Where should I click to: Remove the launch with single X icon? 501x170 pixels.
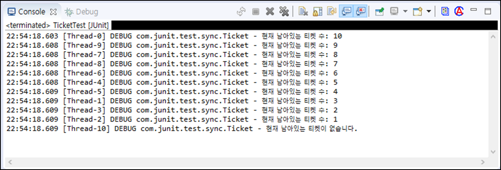(x=270, y=12)
